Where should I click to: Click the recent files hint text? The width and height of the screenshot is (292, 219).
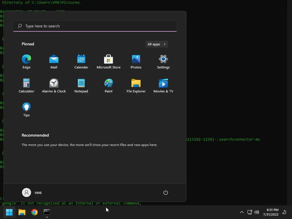(89, 145)
